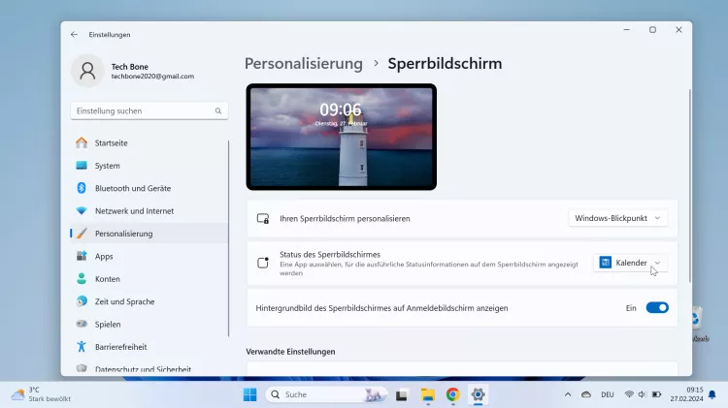Click the lighthouse lock screen preview

click(342, 137)
